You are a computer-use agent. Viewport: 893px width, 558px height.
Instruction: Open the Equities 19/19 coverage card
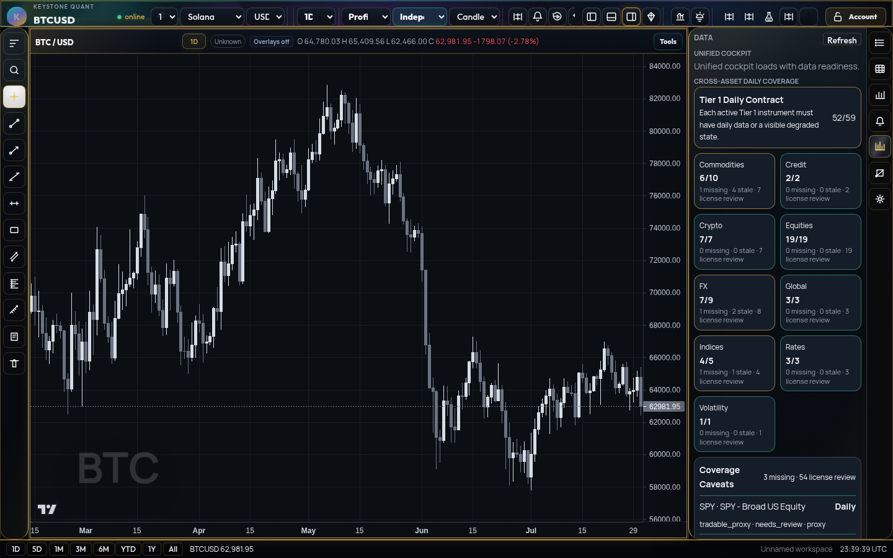coord(820,242)
